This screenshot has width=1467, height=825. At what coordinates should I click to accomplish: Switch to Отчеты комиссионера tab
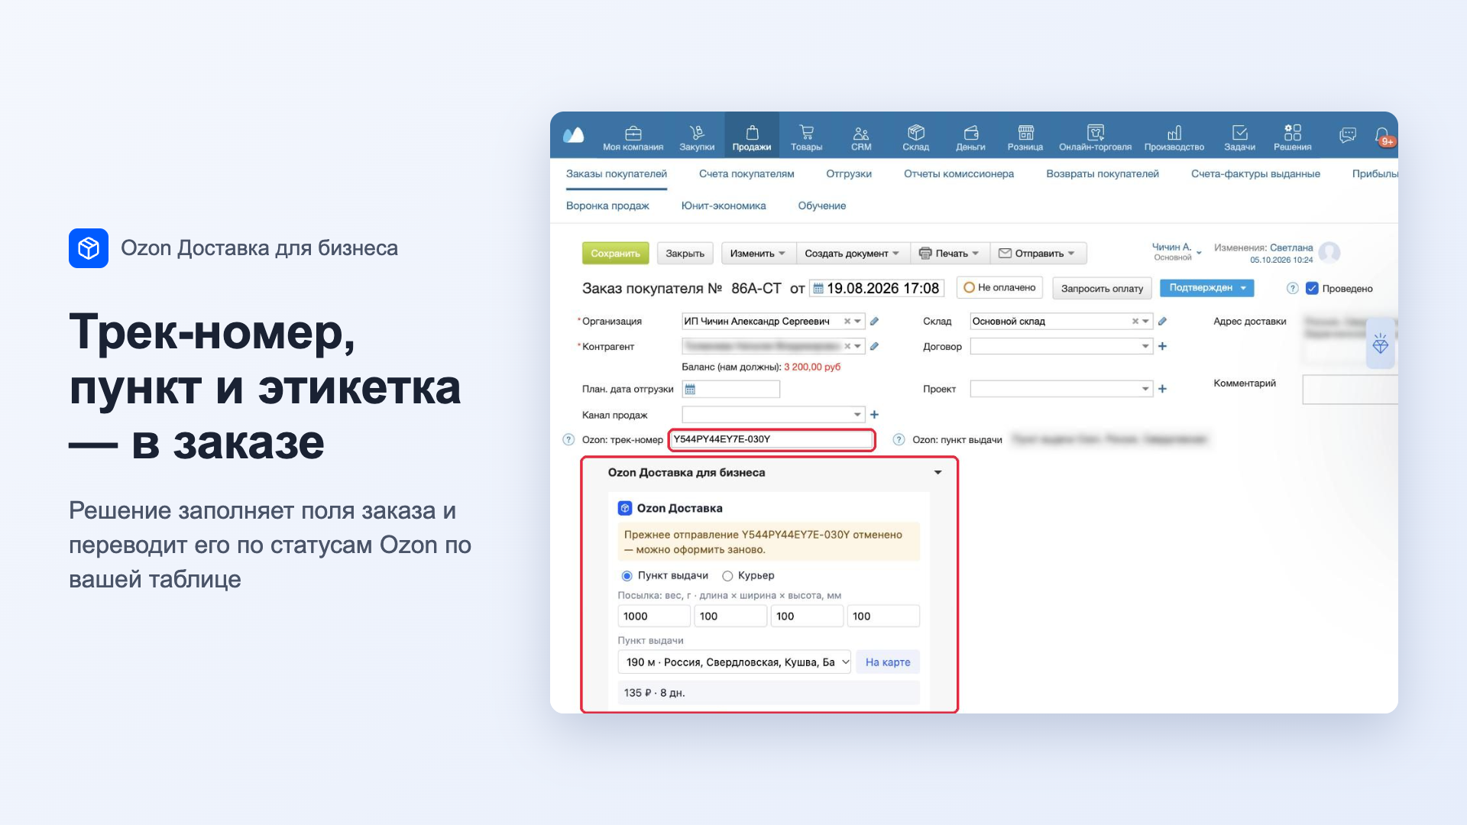tap(959, 174)
